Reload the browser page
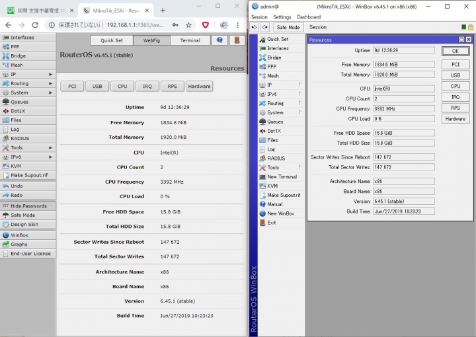This screenshot has height=337, width=476. 35,25
